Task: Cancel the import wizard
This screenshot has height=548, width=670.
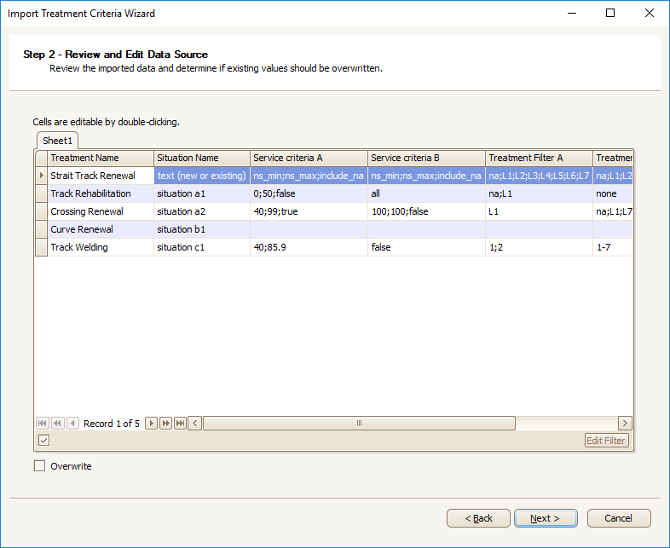Action: pos(619,518)
